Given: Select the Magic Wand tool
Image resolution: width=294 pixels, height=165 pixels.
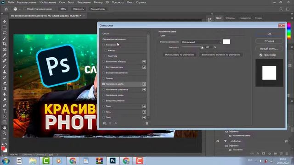Looking at the screenshot, I should coord(4,38).
